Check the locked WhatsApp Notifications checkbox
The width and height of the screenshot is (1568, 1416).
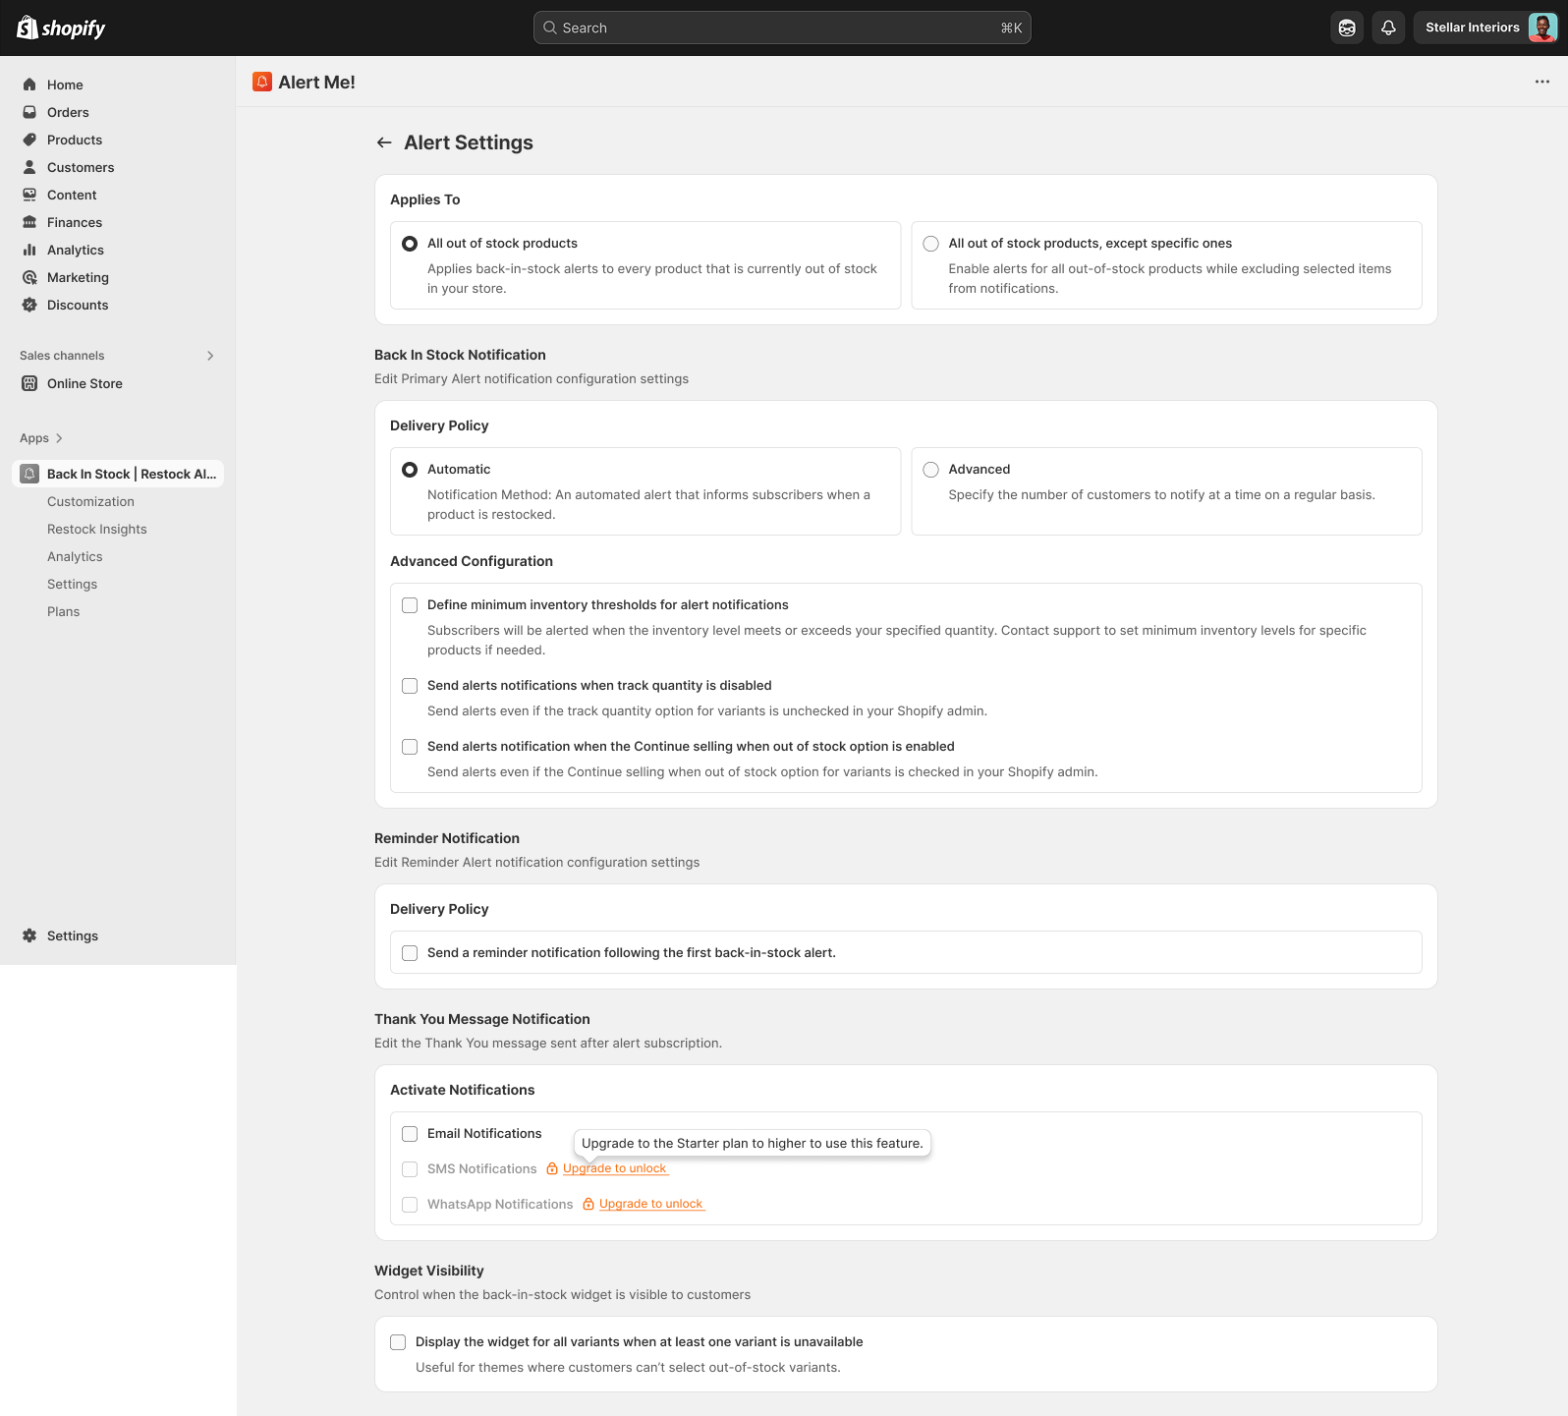click(410, 1205)
